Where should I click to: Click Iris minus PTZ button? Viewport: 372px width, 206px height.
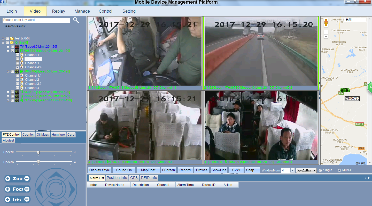pyautogui.click(x=27, y=199)
